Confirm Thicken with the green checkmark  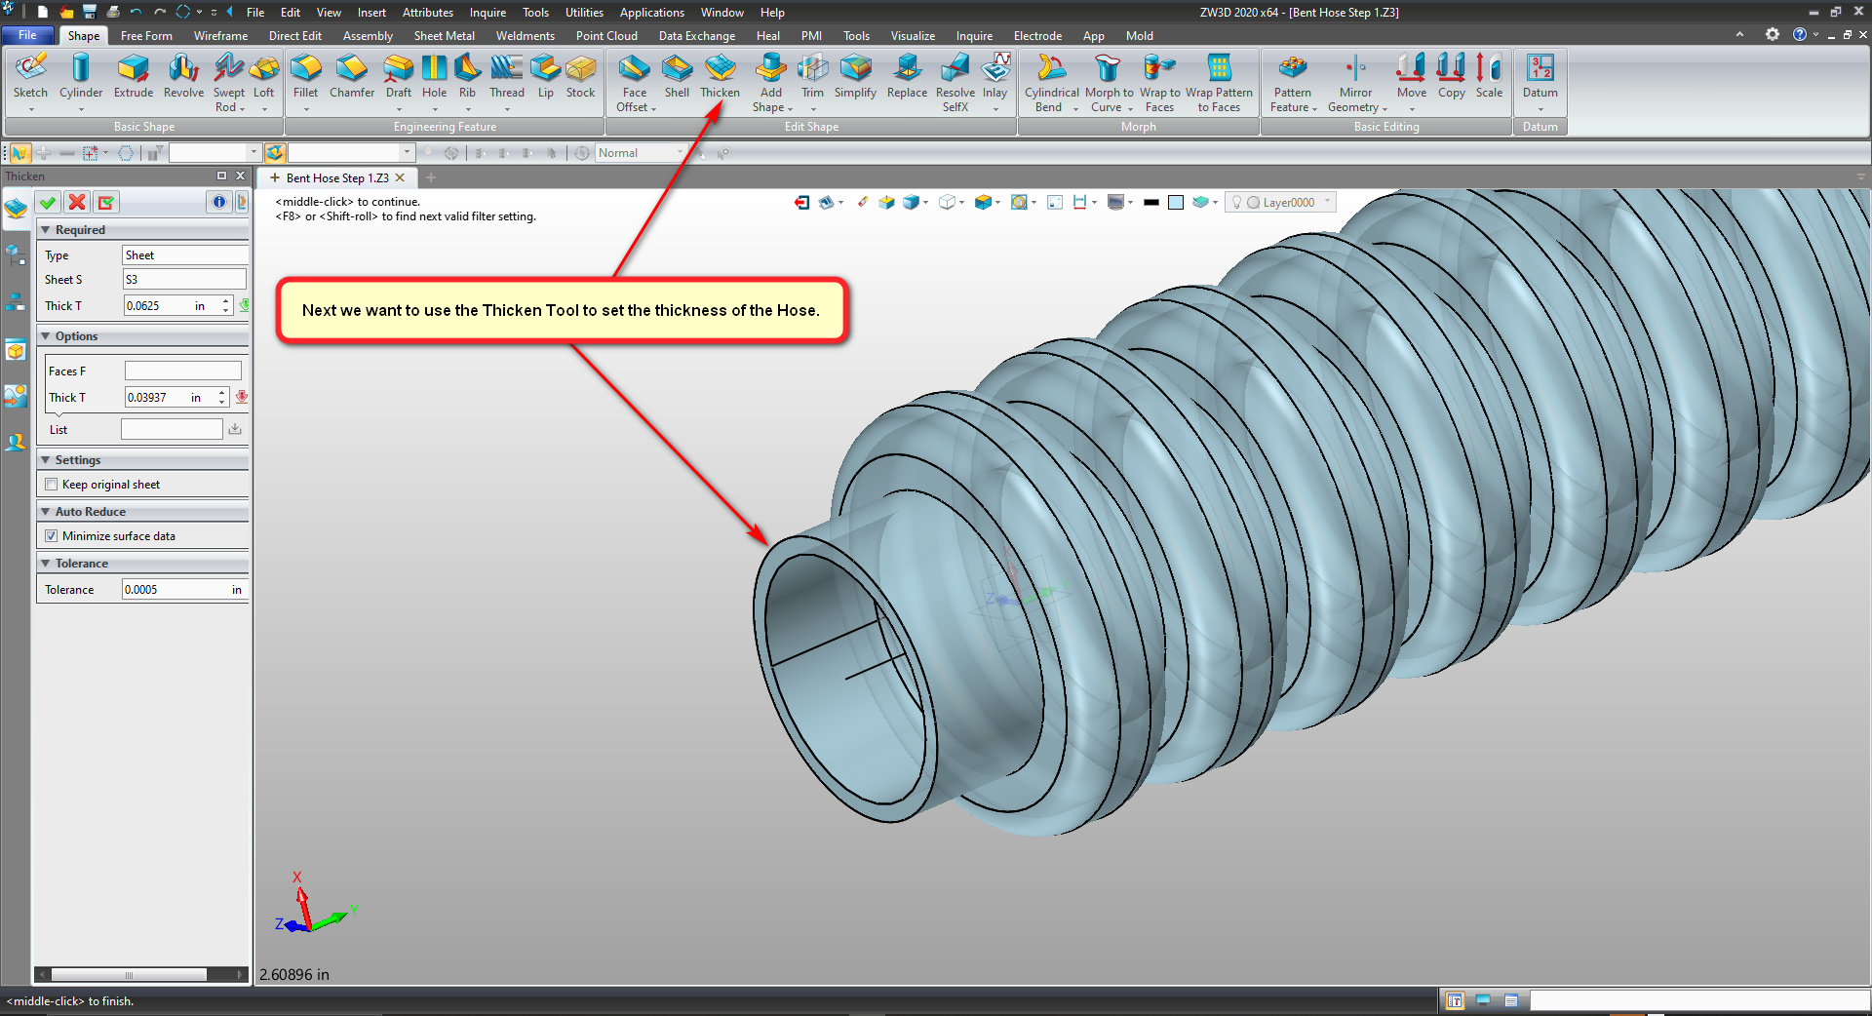[48, 202]
